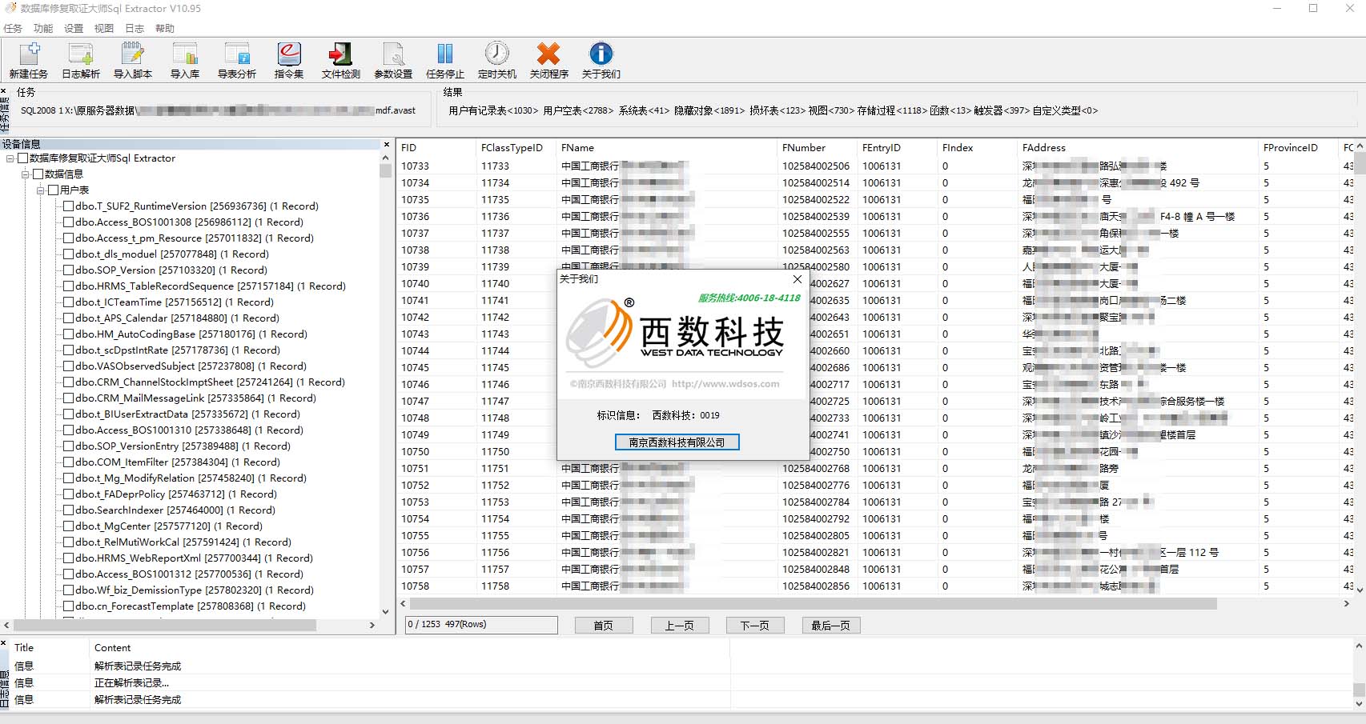Screen dimensions: 1366x724
Task: Click the tree panel vertical scrollbar thumb
Action: point(386,170)
